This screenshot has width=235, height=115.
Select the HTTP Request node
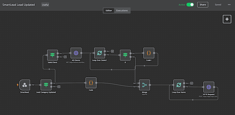click(209, 87)
